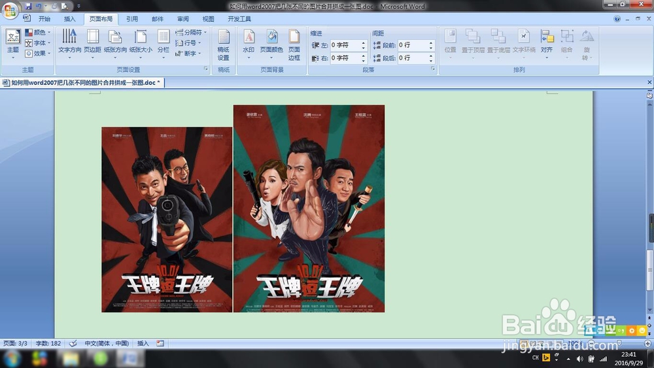Open Page Color (页面颜色) picker
Image resolution: width=654 pixels, height=368 pixels.
click(271, 44)
